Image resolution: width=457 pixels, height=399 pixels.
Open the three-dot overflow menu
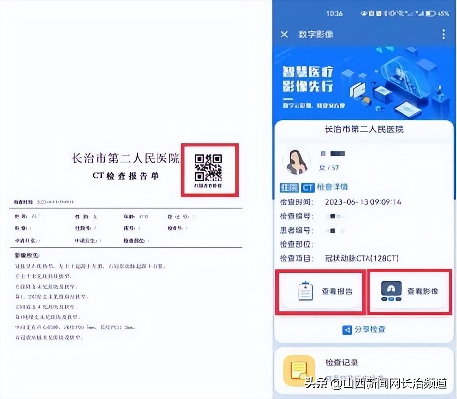[x=443, y=34]
